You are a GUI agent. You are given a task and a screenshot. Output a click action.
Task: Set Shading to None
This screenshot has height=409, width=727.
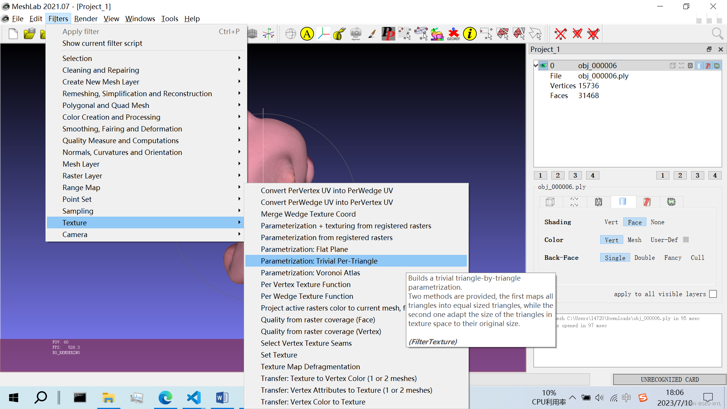click(x=657, y=222)
